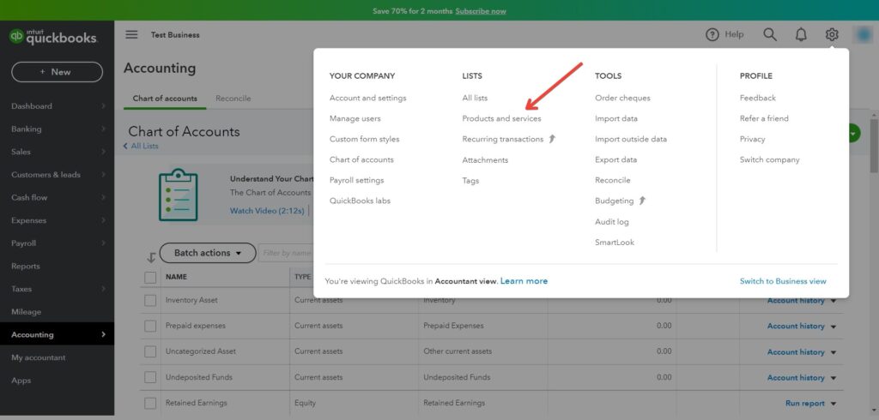Click Learn more link about Accountant view
Viewport: 879px width, 420px height.
[x=524, y=281]
